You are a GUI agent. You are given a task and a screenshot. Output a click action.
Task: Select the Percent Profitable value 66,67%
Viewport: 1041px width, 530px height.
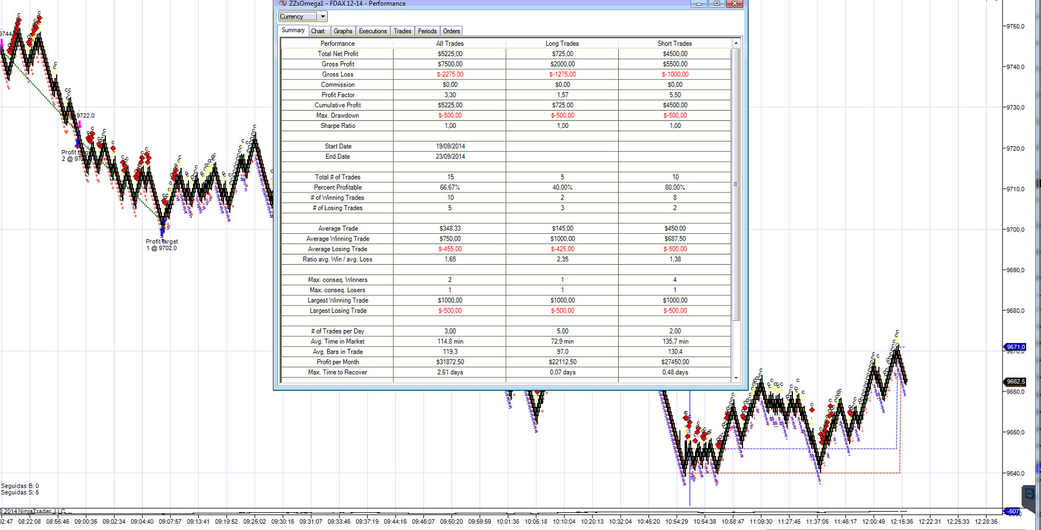(x=450, y=188)
